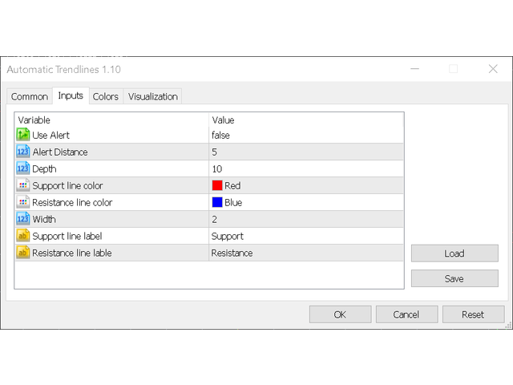This screenshot has height=385, width=513.
Task: Select the 'Support line color' variable name
Action: (67, 185)
